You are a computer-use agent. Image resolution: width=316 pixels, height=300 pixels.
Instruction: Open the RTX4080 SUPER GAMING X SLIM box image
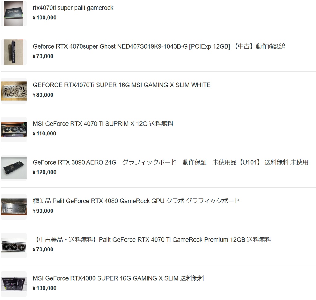14,284
